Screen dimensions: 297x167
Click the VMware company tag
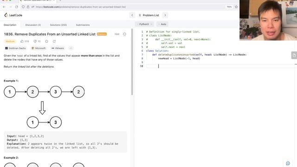click(58, 48)
